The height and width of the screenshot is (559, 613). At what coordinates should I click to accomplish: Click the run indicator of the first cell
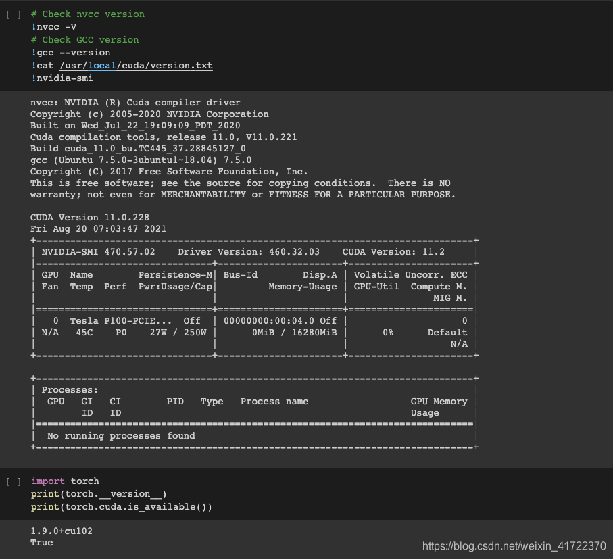(13, 14)
